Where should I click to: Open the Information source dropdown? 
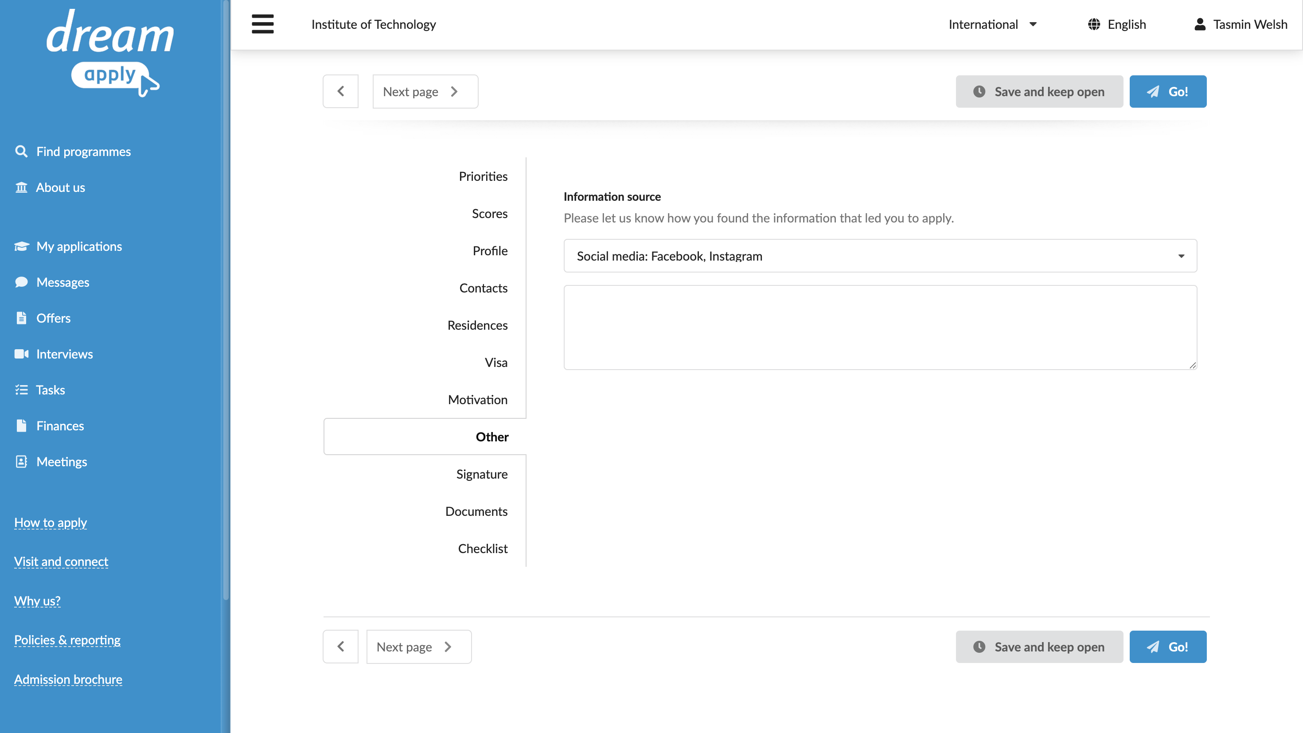pyautogui.click(x=880, y=256)
